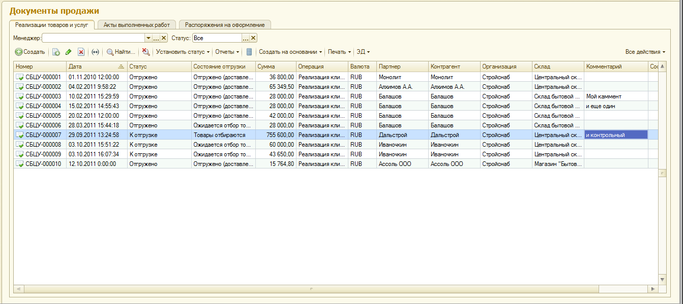Open the Менеджер dropdown arrow
The height and width of the screenshot is (304, 683).
(x=149, y=38)
